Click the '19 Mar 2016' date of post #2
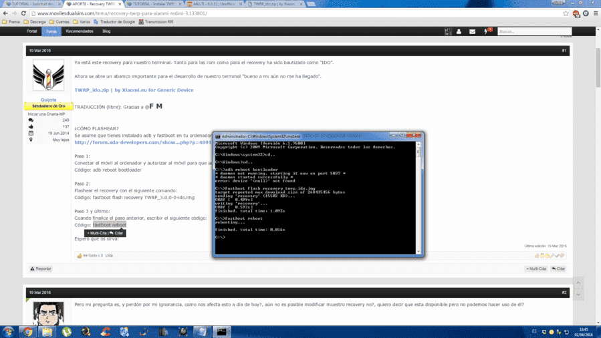601x338 pixels. pos(40,293)
